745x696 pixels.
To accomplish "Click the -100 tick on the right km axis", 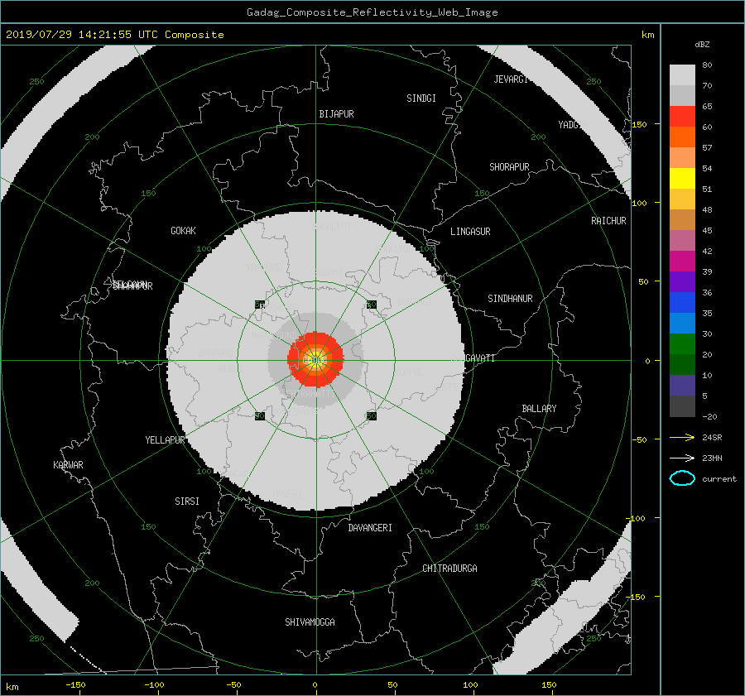I will point(635,518).
